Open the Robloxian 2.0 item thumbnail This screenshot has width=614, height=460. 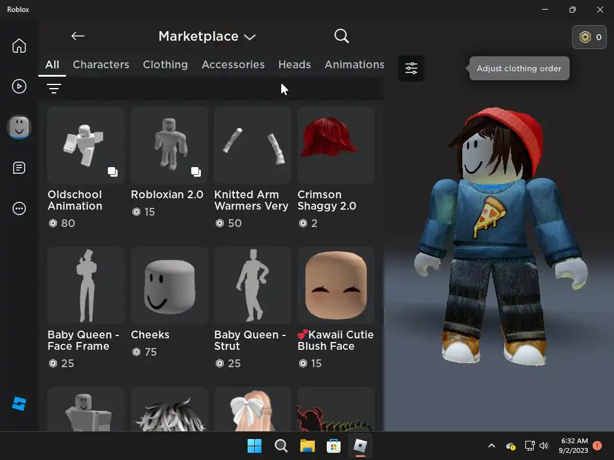tap(169, 145)
